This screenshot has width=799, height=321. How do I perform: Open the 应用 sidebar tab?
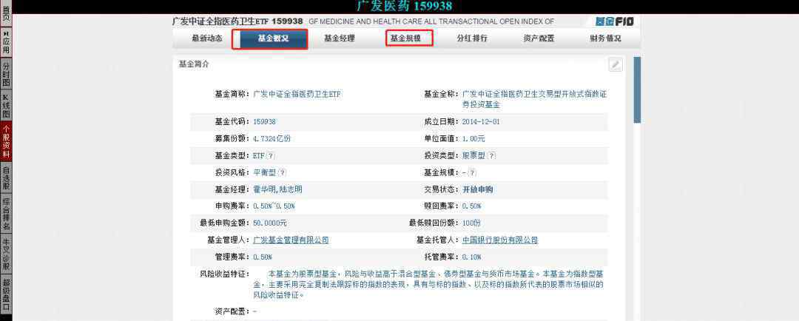[x=6, y=44]
